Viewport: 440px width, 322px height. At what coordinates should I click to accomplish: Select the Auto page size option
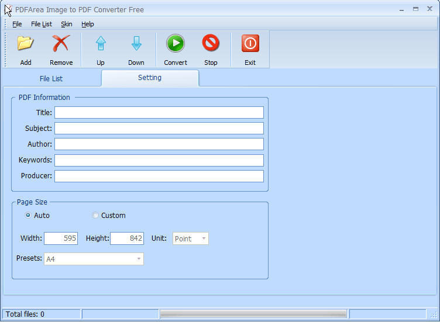point(28,215)
